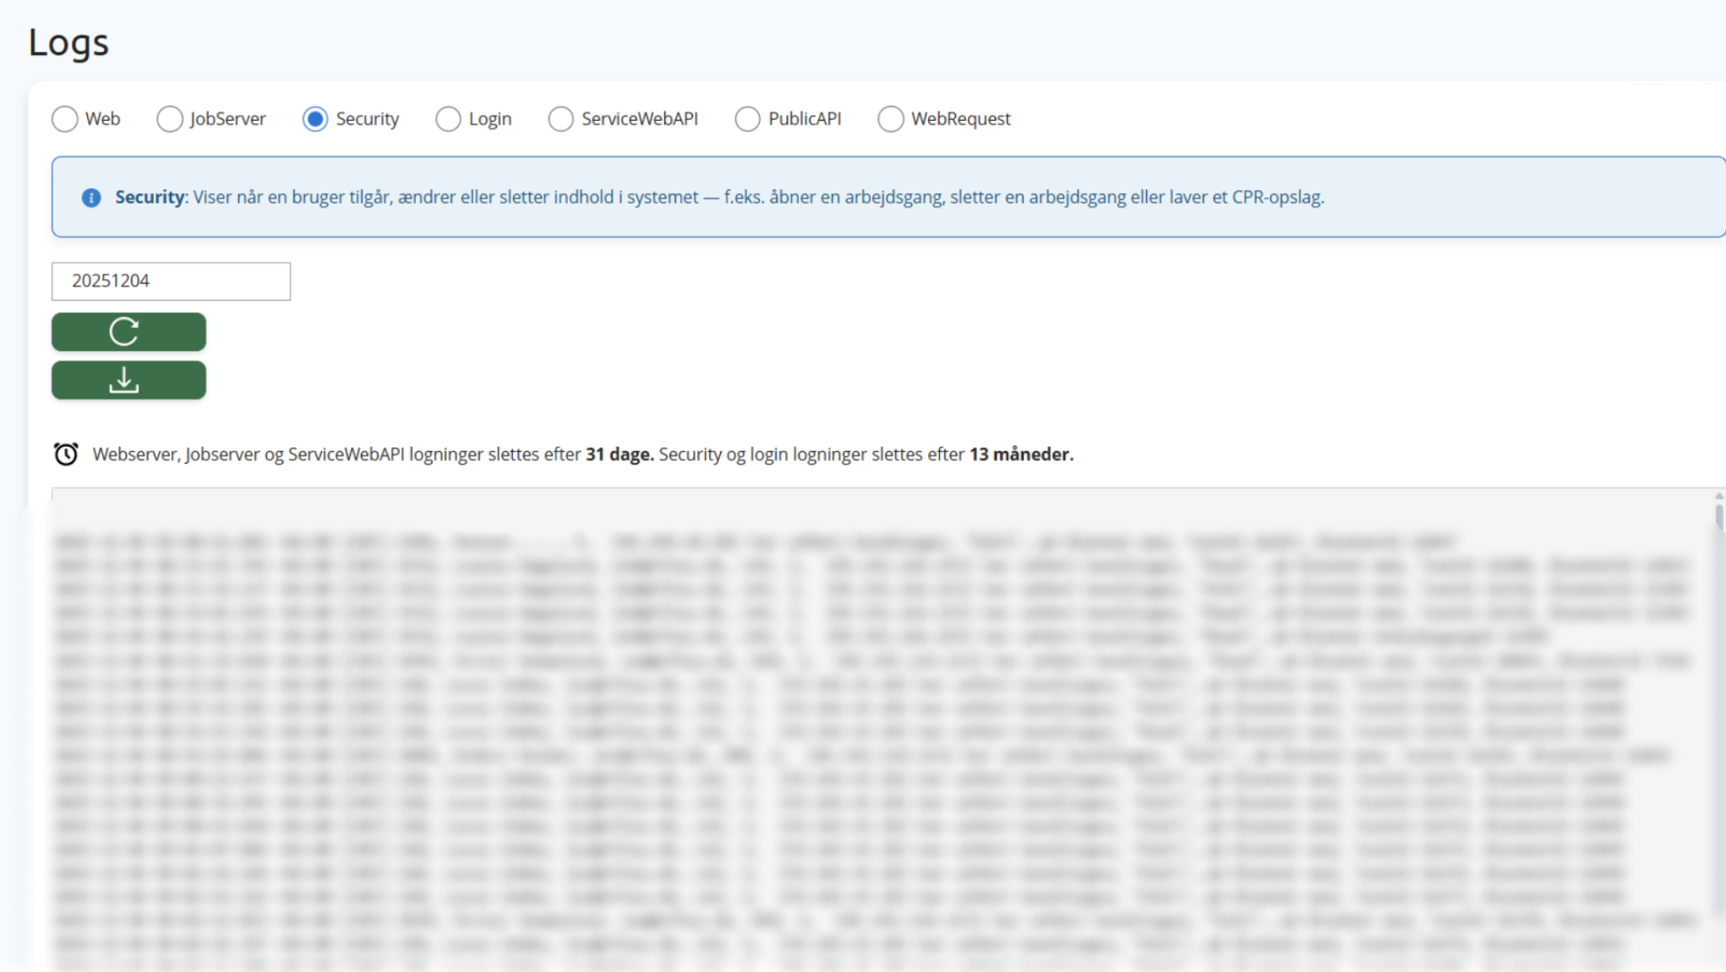Click the log viewer scrollbar thumb
The width and height of the screenshot is (1726, 972).
coord(1718,517)
